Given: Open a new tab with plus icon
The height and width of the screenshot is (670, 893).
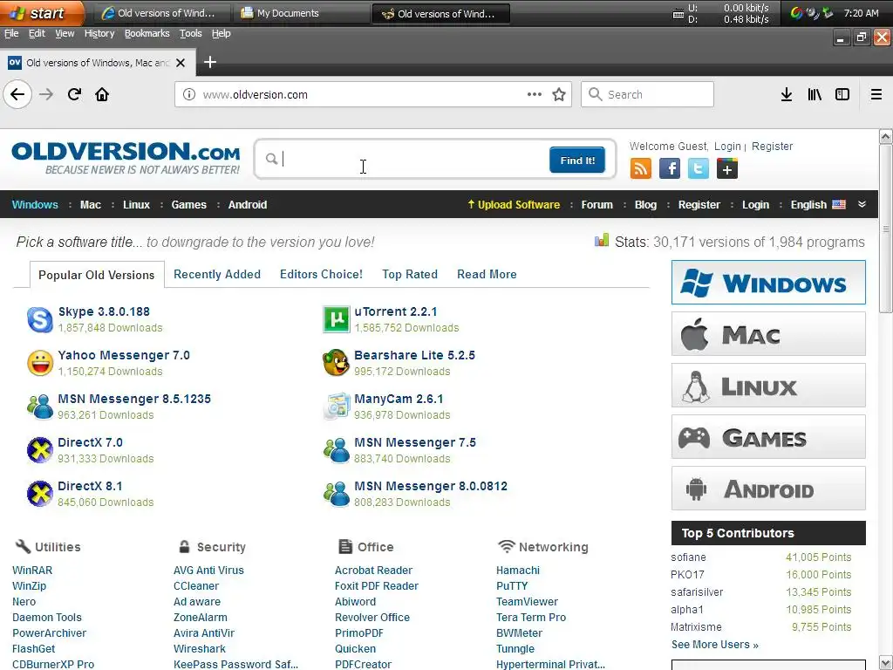Looking at the screenshot, I should [x=210, y=62].
